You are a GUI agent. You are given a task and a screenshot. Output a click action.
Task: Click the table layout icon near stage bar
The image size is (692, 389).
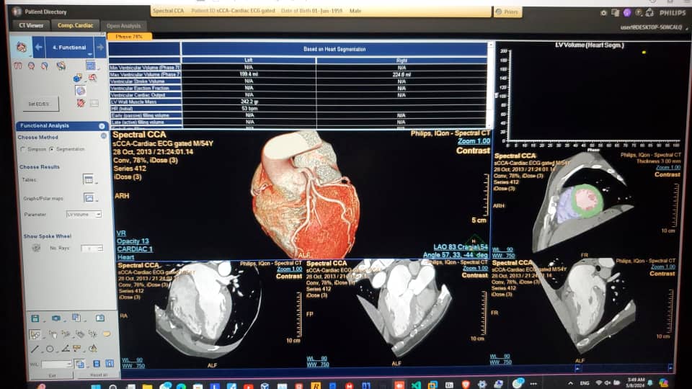[x=91, y=66]
